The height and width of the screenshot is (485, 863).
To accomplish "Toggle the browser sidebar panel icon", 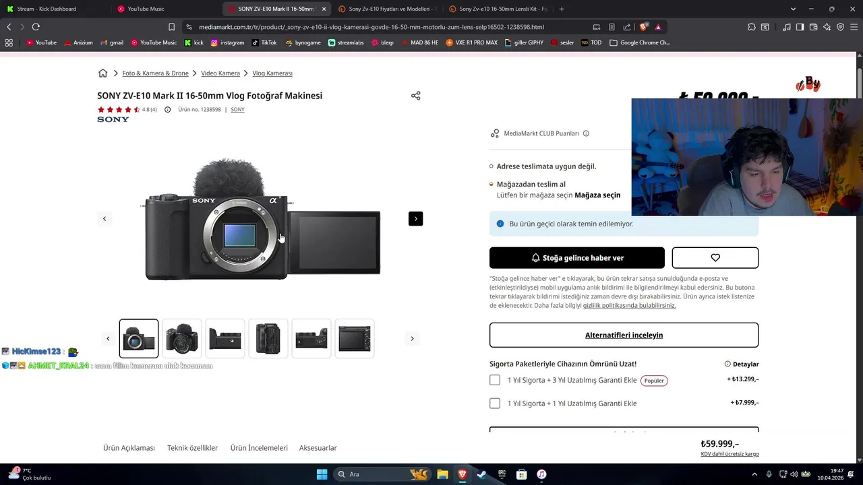I will 800,27.
